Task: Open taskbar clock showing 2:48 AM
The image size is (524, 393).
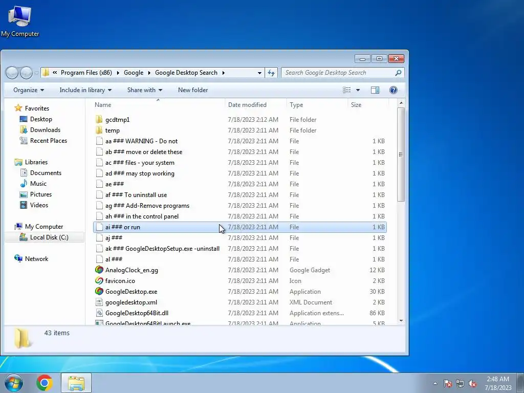Action: (497, 383)
